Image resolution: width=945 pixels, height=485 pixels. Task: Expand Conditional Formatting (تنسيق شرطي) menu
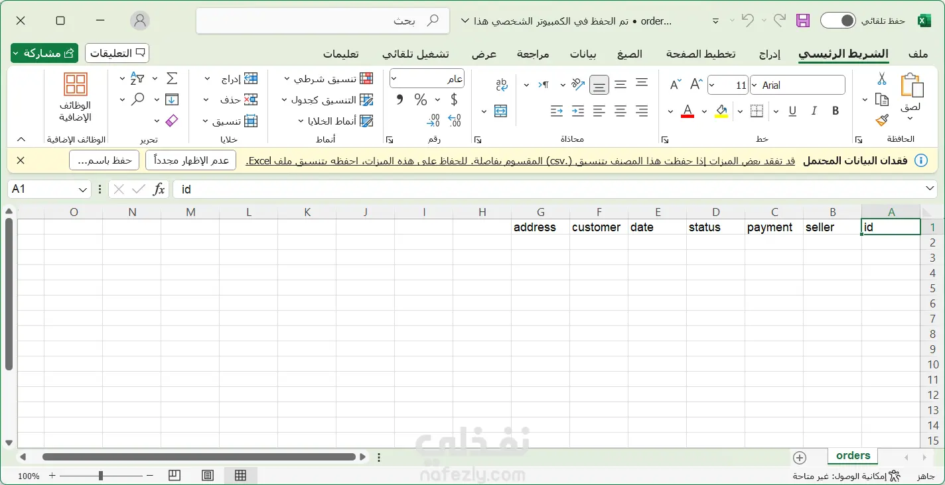(x=329, y=79)
